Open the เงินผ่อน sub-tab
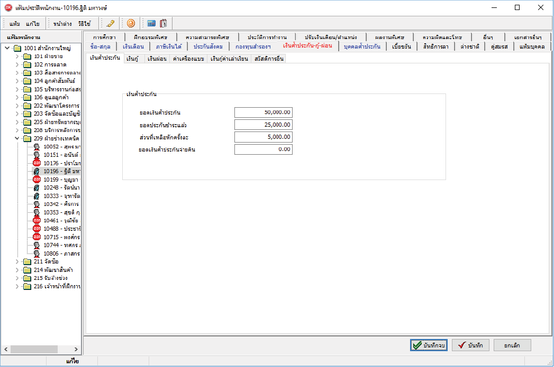 click(157, 59)
